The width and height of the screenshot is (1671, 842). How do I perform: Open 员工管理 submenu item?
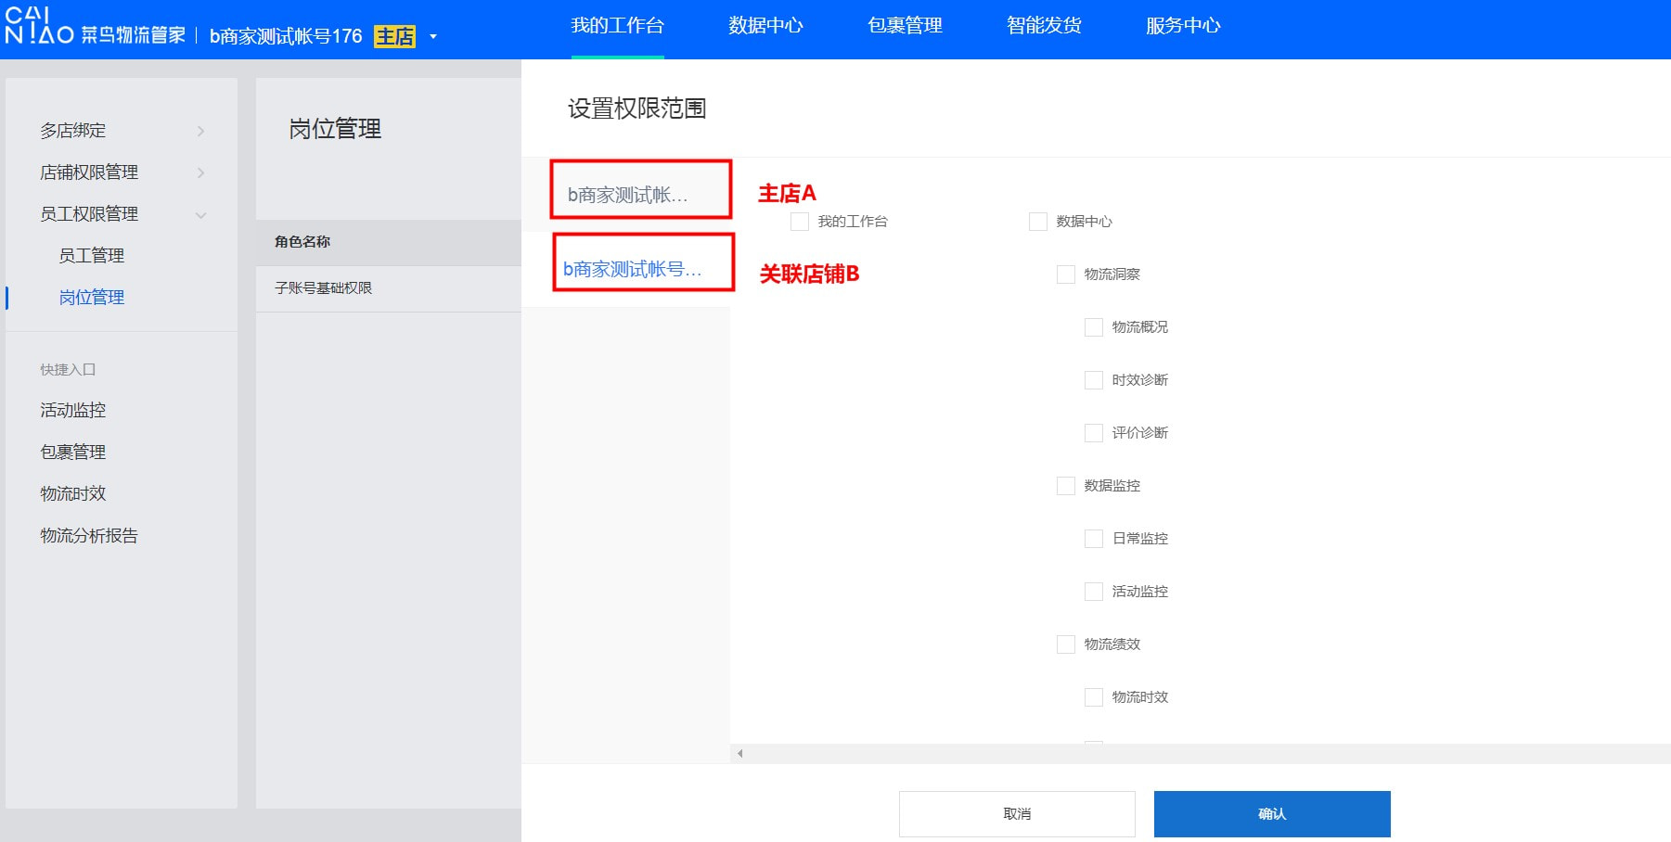point(92,256)
